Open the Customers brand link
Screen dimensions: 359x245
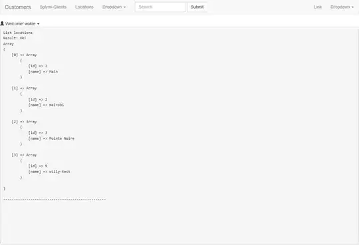[18, 7]
